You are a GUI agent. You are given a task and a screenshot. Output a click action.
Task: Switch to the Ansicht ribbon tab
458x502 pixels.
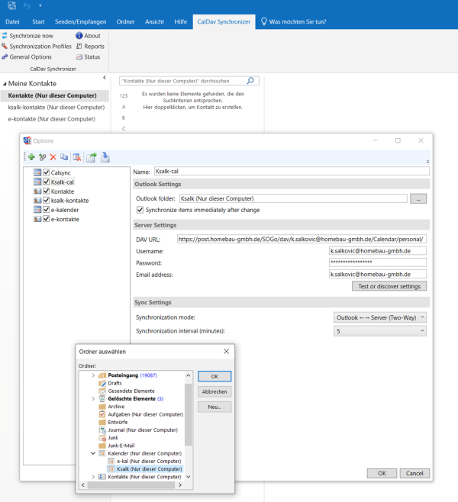coord(153,22)
